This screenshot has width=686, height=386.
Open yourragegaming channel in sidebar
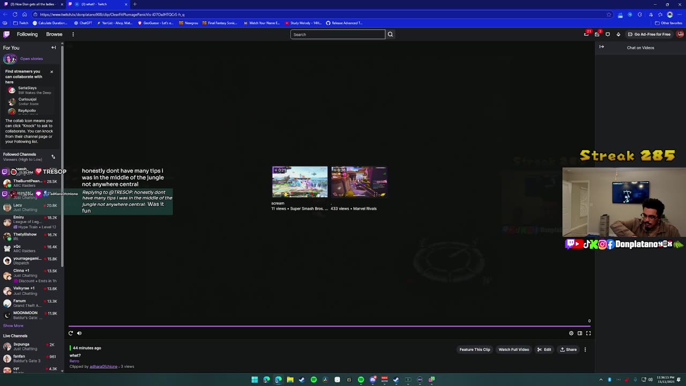coord(30,261)
